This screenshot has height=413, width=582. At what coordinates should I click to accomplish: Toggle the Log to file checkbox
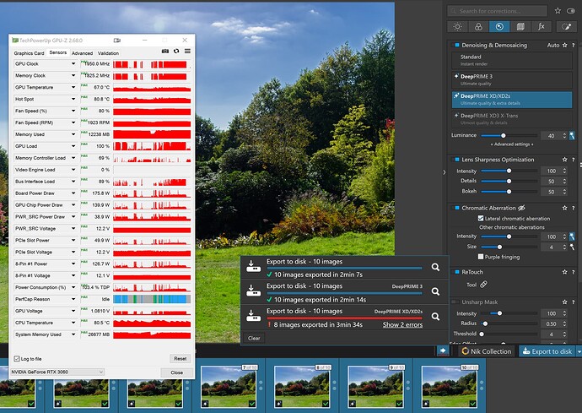click(17, 359)
